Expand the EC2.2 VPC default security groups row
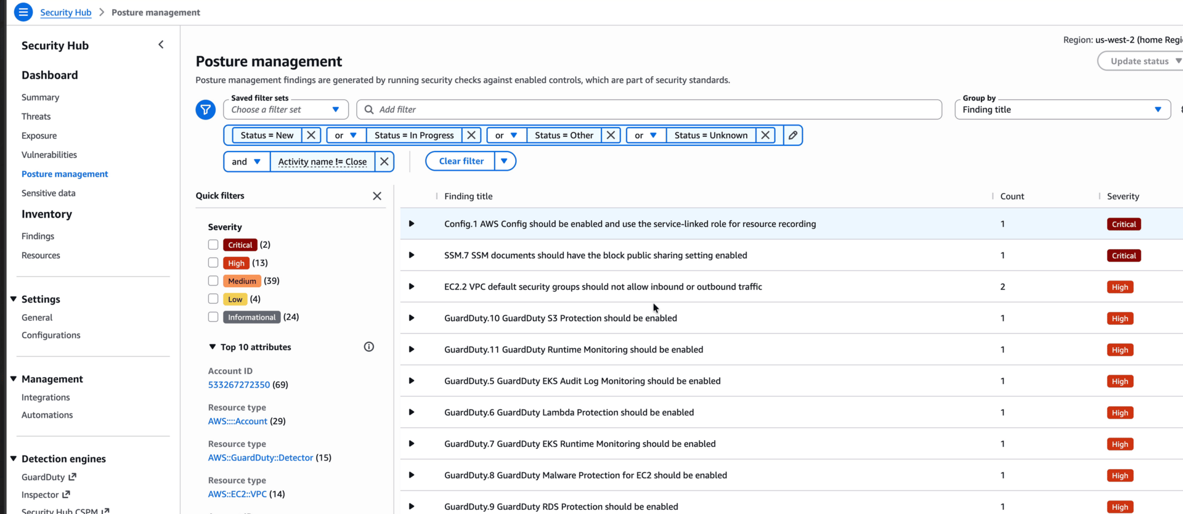This screenshot has width=1183, height=514. [x=412, y=287]
